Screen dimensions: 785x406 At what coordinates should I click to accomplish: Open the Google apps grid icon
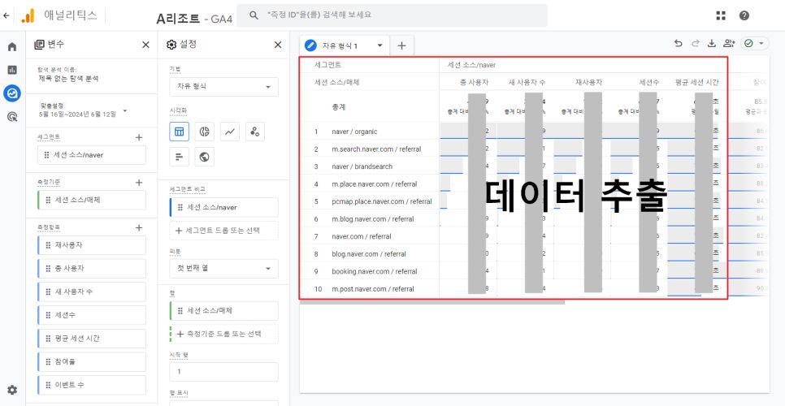coord(721,15)
